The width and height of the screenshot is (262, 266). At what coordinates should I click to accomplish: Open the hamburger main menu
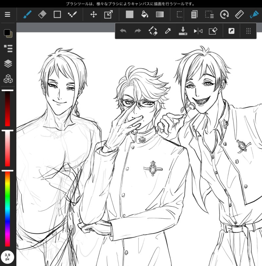tap(8, 14)
